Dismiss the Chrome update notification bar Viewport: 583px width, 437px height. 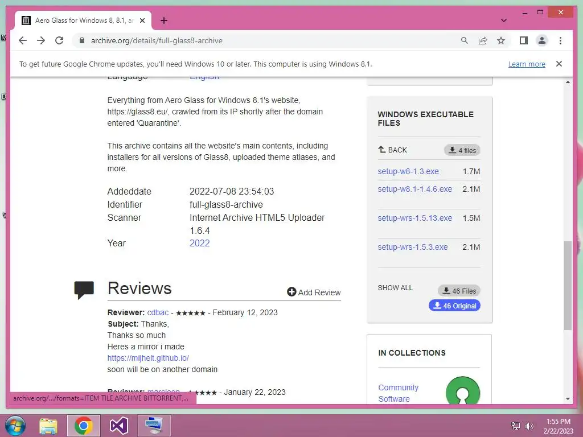pos(559,64)
